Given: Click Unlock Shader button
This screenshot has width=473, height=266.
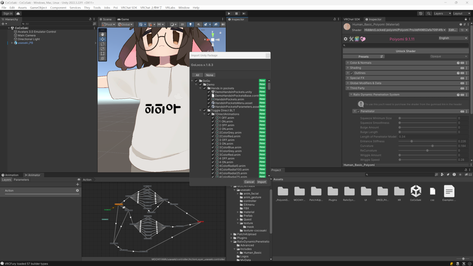Looking at the screenshot, I should (x=406, y=51).
